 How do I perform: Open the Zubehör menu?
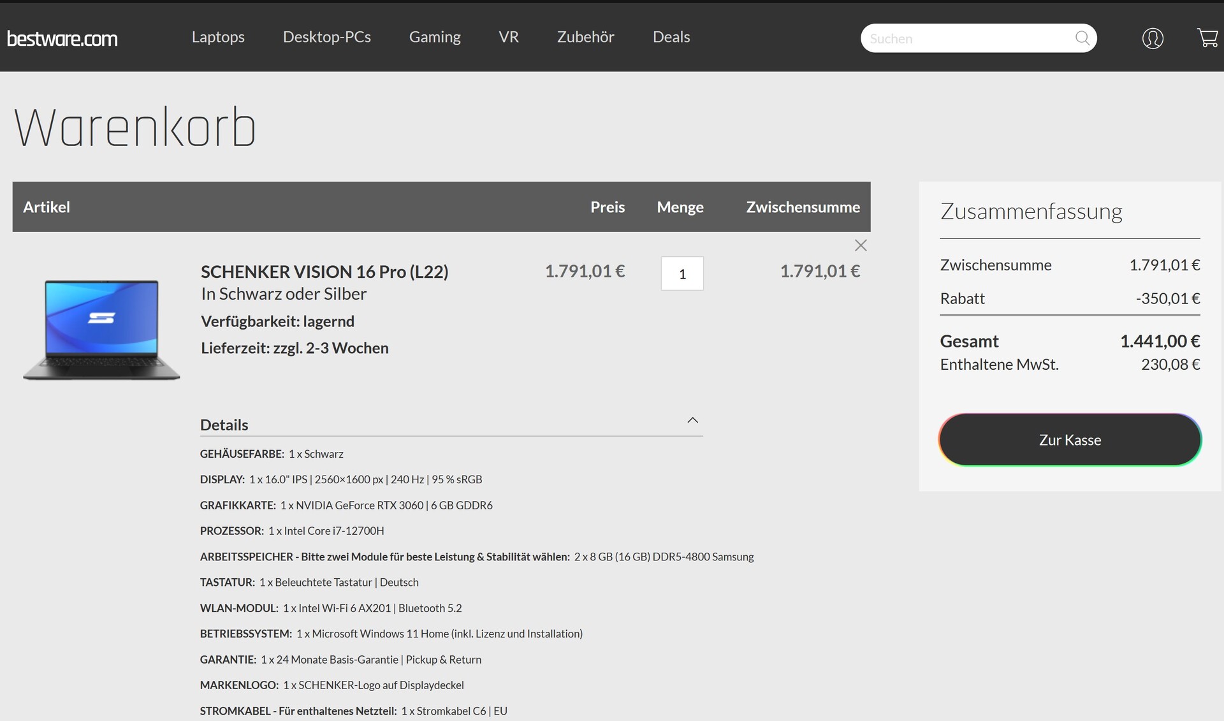click(585, 37)
